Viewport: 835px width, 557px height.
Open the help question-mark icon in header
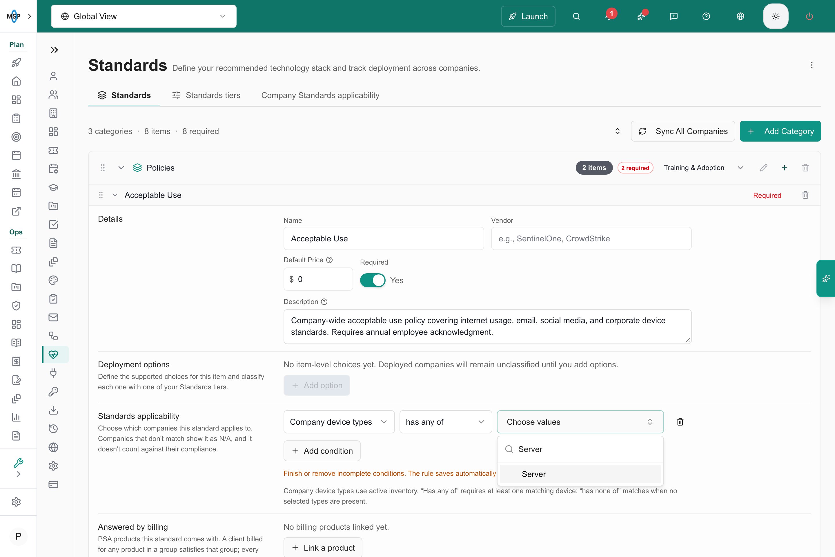click(x=706, y=16)
